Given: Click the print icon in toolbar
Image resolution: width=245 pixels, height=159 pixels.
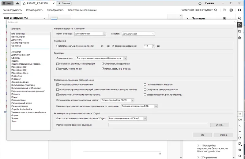Looking at the screenshot, I should pyautogui.click(x=231, y=10).
